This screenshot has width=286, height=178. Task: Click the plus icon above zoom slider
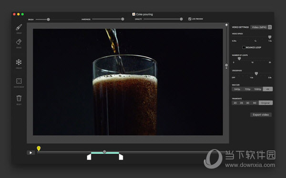tap(226, 25)
